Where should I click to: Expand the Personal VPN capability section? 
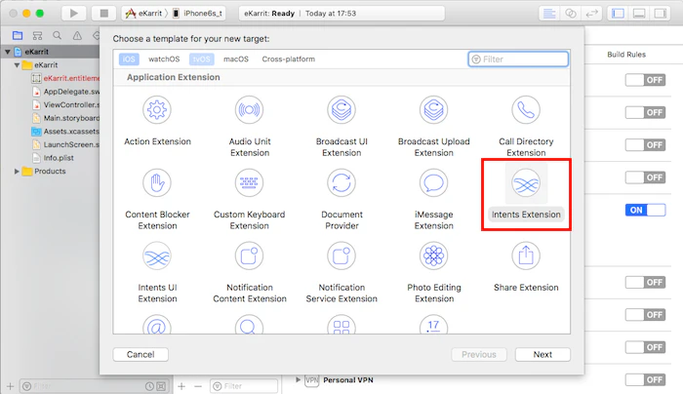pyautogui.click(x=298, y=379)
